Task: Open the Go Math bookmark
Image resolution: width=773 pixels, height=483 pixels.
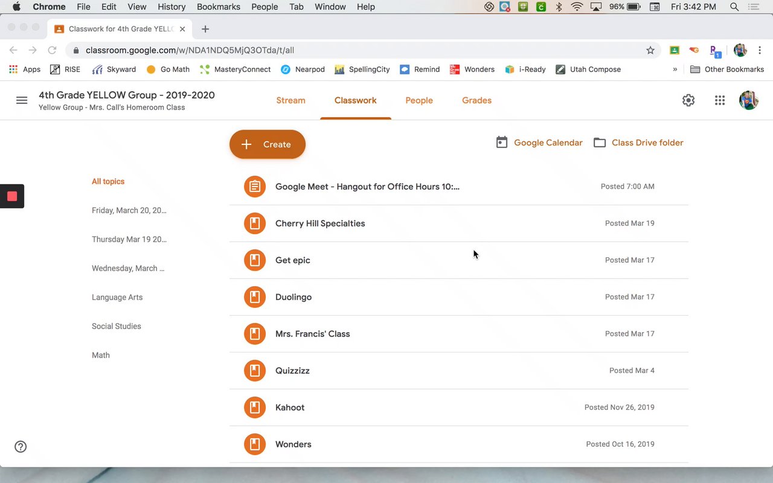Action: coord(168,69)
